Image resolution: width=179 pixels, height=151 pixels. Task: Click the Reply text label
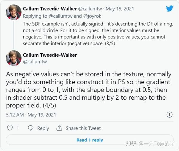pos(43,128)
